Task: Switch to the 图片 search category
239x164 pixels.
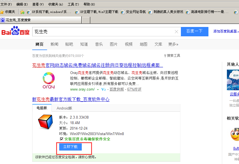Action: [x=114, y=44]
